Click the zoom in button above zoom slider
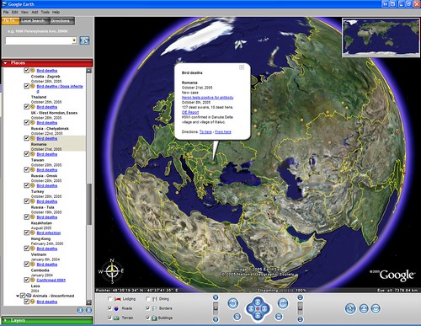The height and width of the screenshot is (326, 421). pos(216,297)
